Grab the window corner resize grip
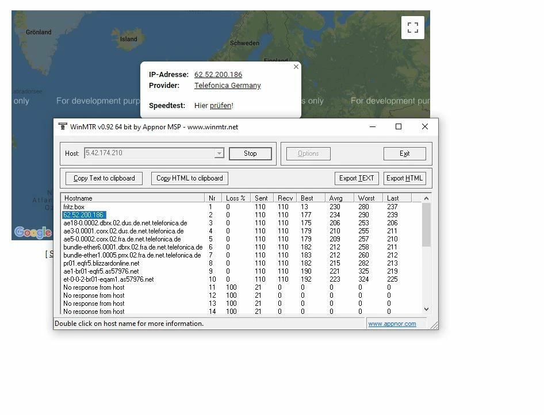 434,325
